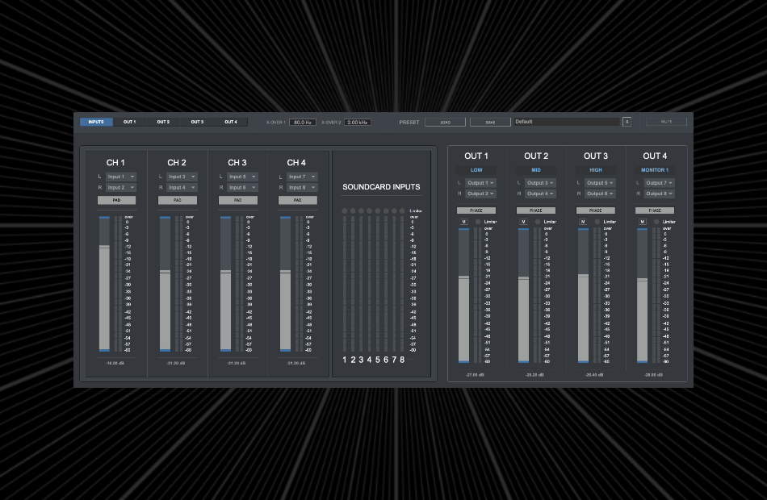Click the HIGH label under OUT 3

(x=596, y=170)
